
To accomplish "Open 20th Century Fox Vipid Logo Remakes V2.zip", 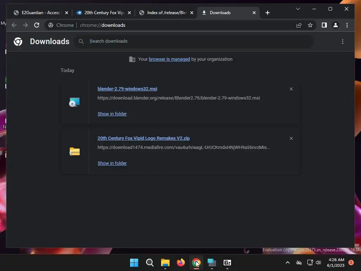I will 143,138.
